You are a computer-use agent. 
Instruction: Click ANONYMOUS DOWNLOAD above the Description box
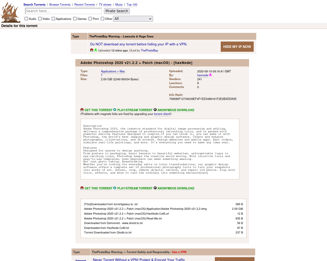click(176, 110)
